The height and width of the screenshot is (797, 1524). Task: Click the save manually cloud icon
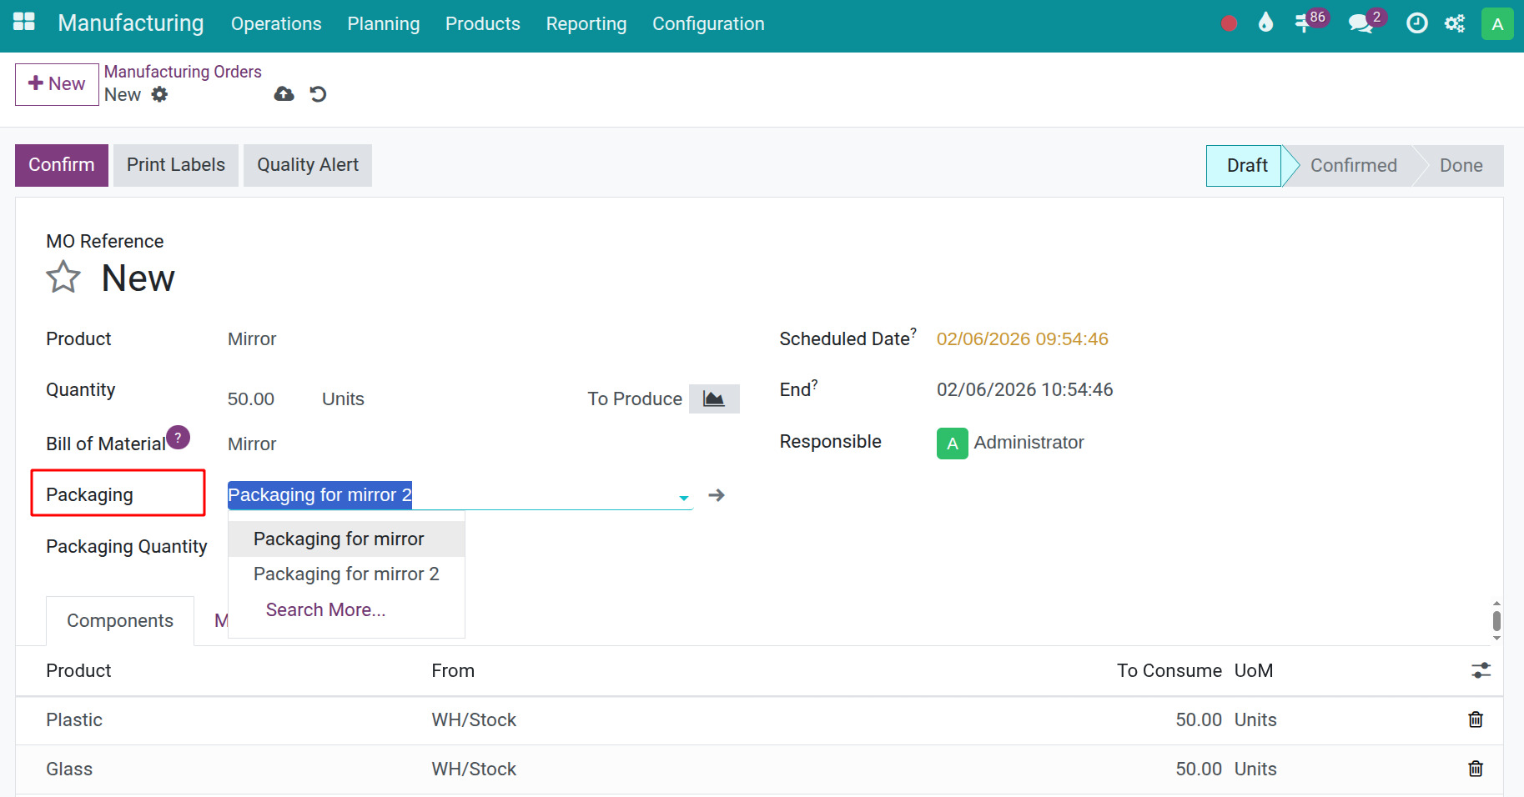(x=284, y=94)
